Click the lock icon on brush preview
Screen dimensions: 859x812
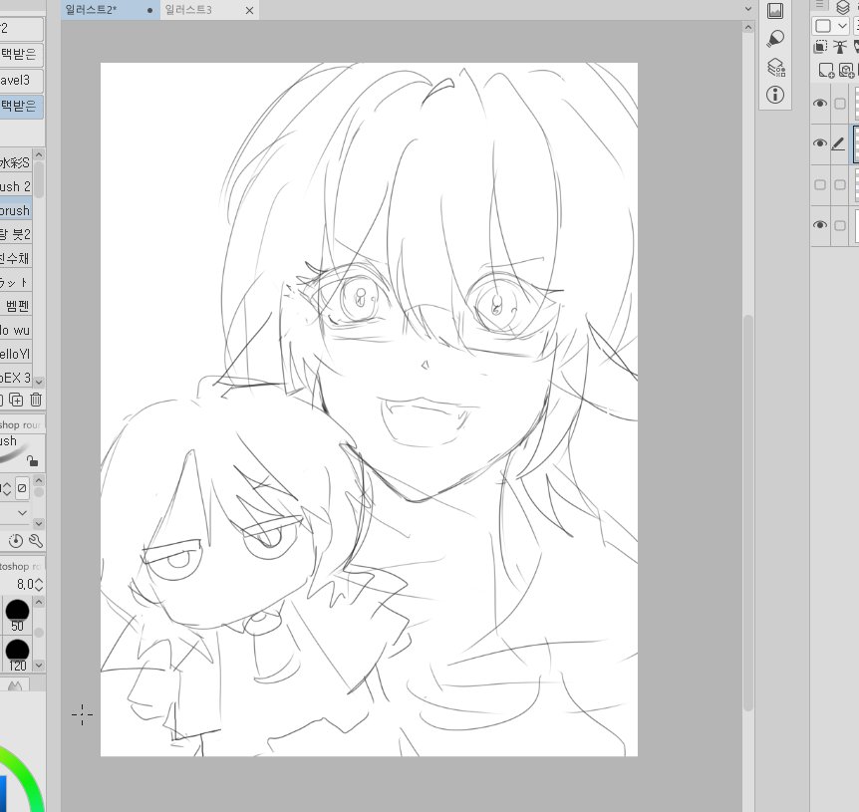[32, 461]
